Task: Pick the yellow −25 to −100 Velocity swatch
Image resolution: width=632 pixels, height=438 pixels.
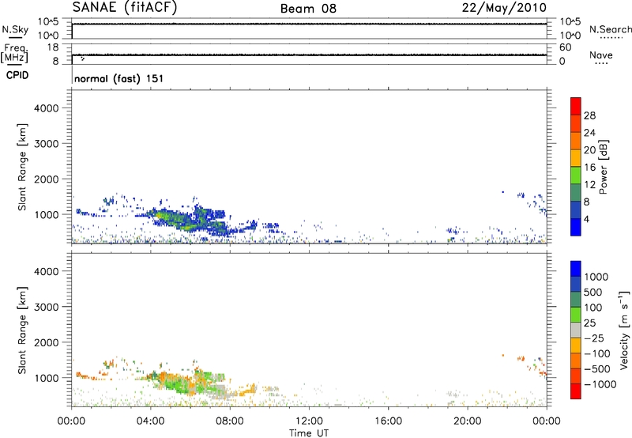Action: pyautogui.click(x=576, y=345)
